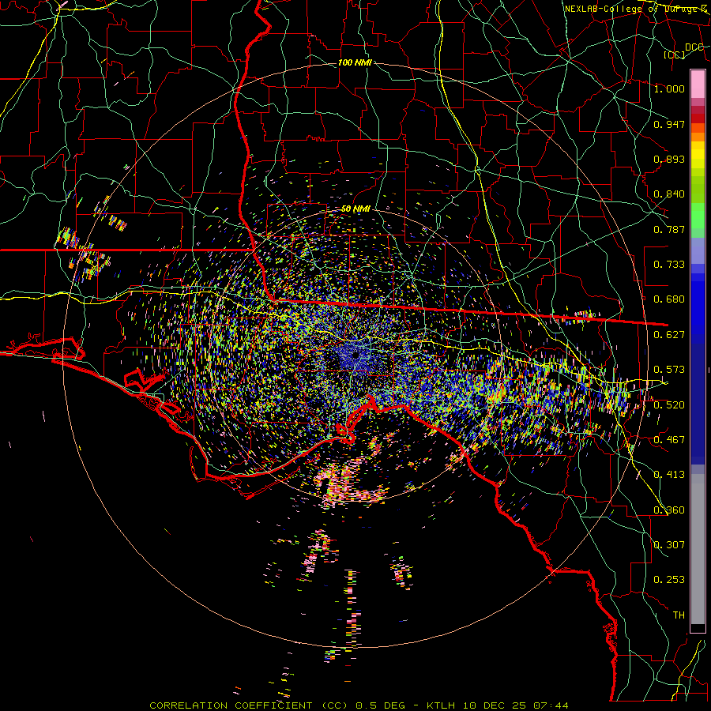Click the TH threshold label on scale
This screenshot has width=711, height=711.
click(x=679, y=615)
